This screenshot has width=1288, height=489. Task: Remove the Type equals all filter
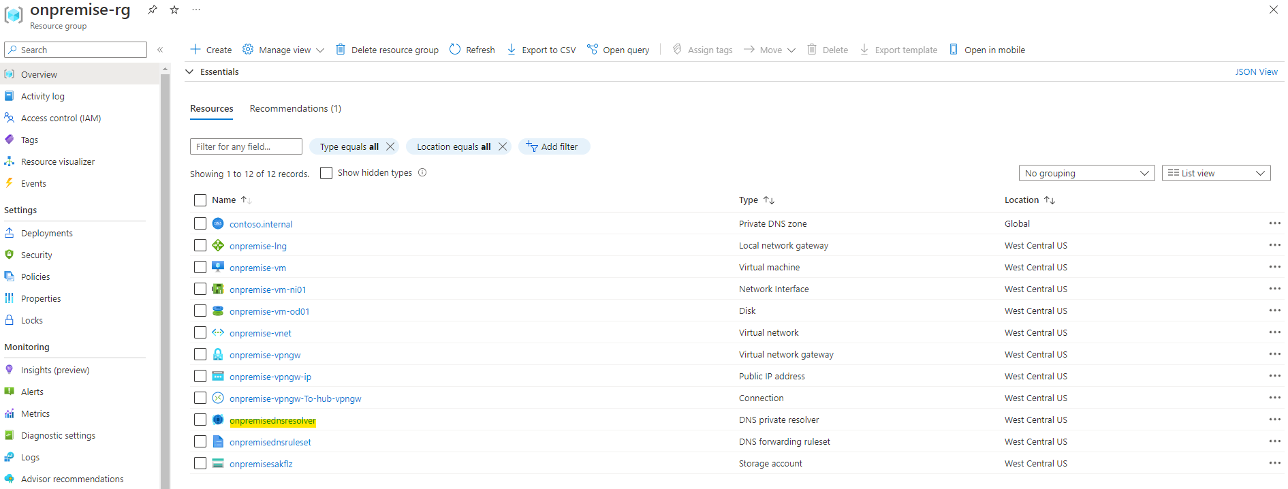390,146
